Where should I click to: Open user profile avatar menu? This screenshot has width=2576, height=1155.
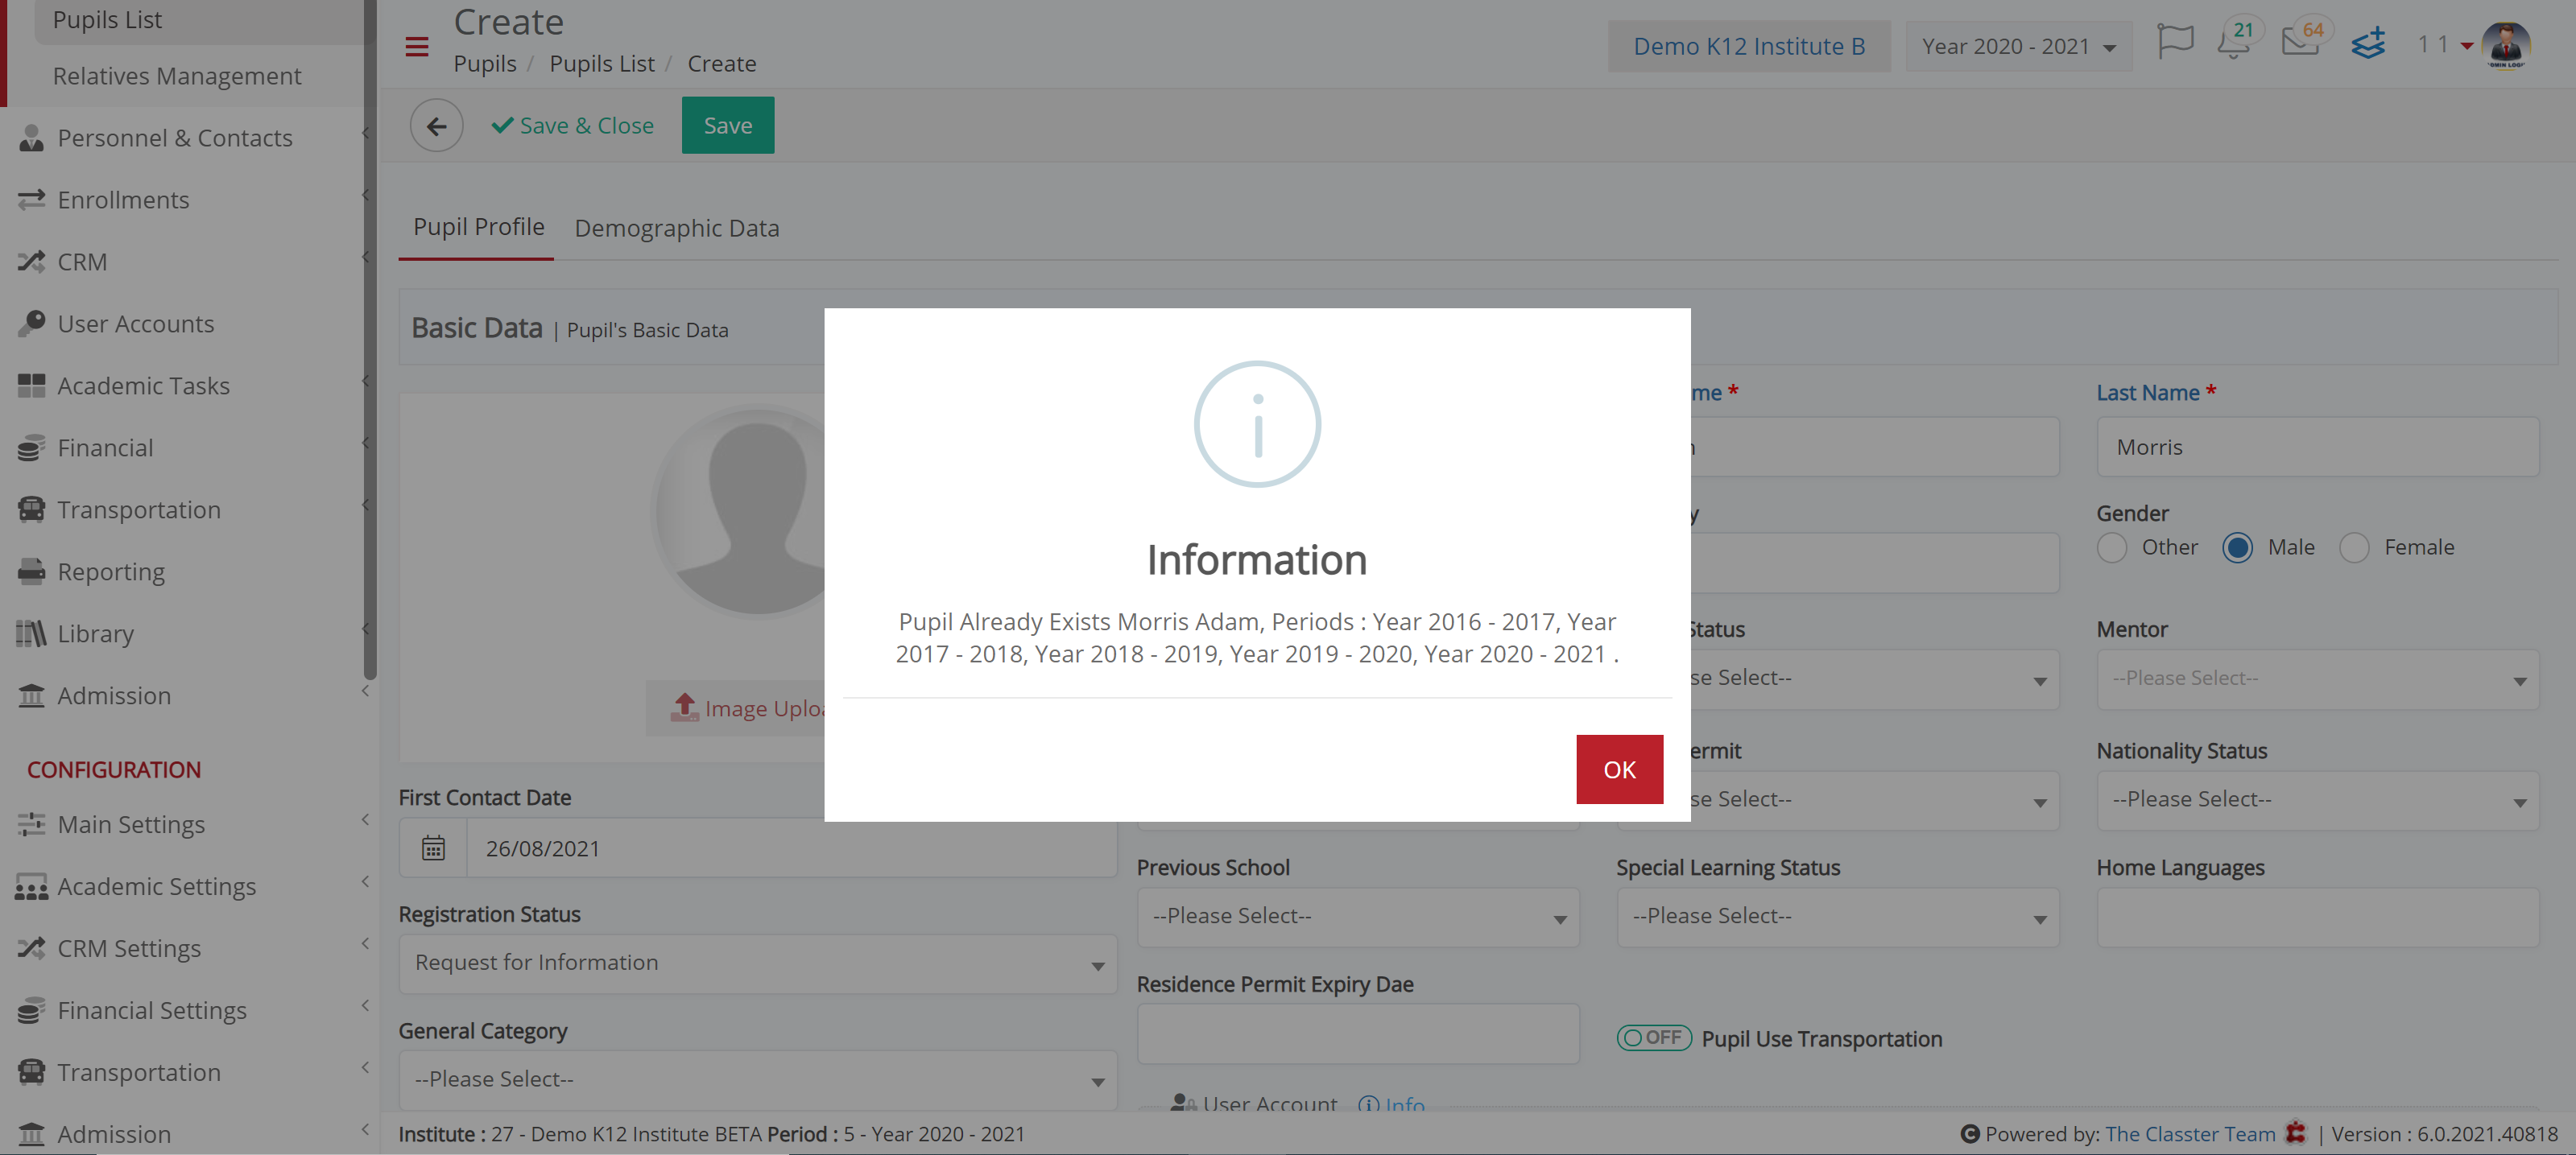coord(2504,45)
